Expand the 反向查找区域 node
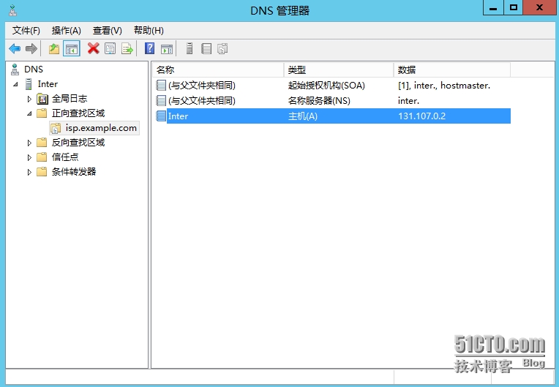Image resolution: width=559 pixels, height=387 pixels. coord(29,143)
